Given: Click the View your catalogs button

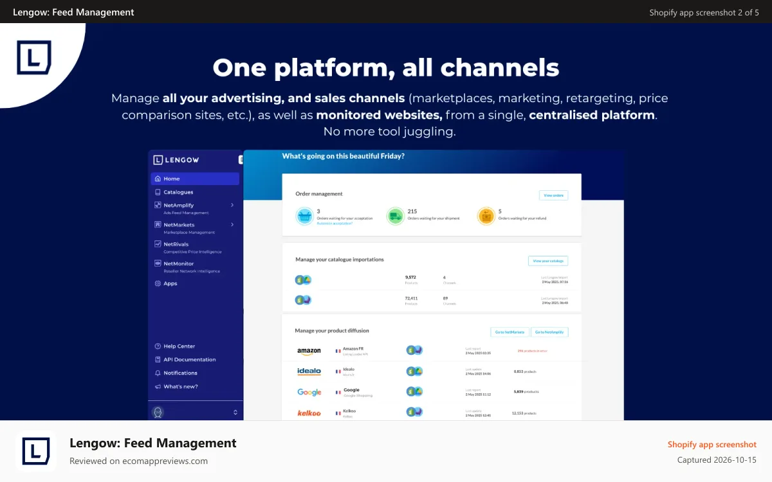Looking at the screenshot, I should 548,260.
